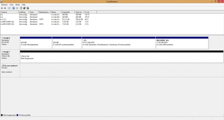Click the disk settings icon with checkmark
Screen dimensions: 224x120
28,8
